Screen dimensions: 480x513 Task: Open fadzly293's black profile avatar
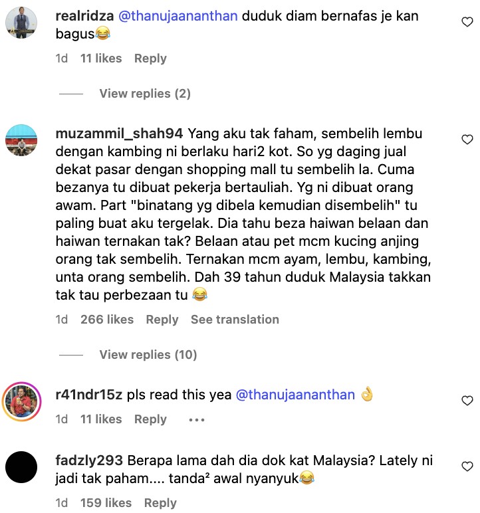(x=21, y=467)
